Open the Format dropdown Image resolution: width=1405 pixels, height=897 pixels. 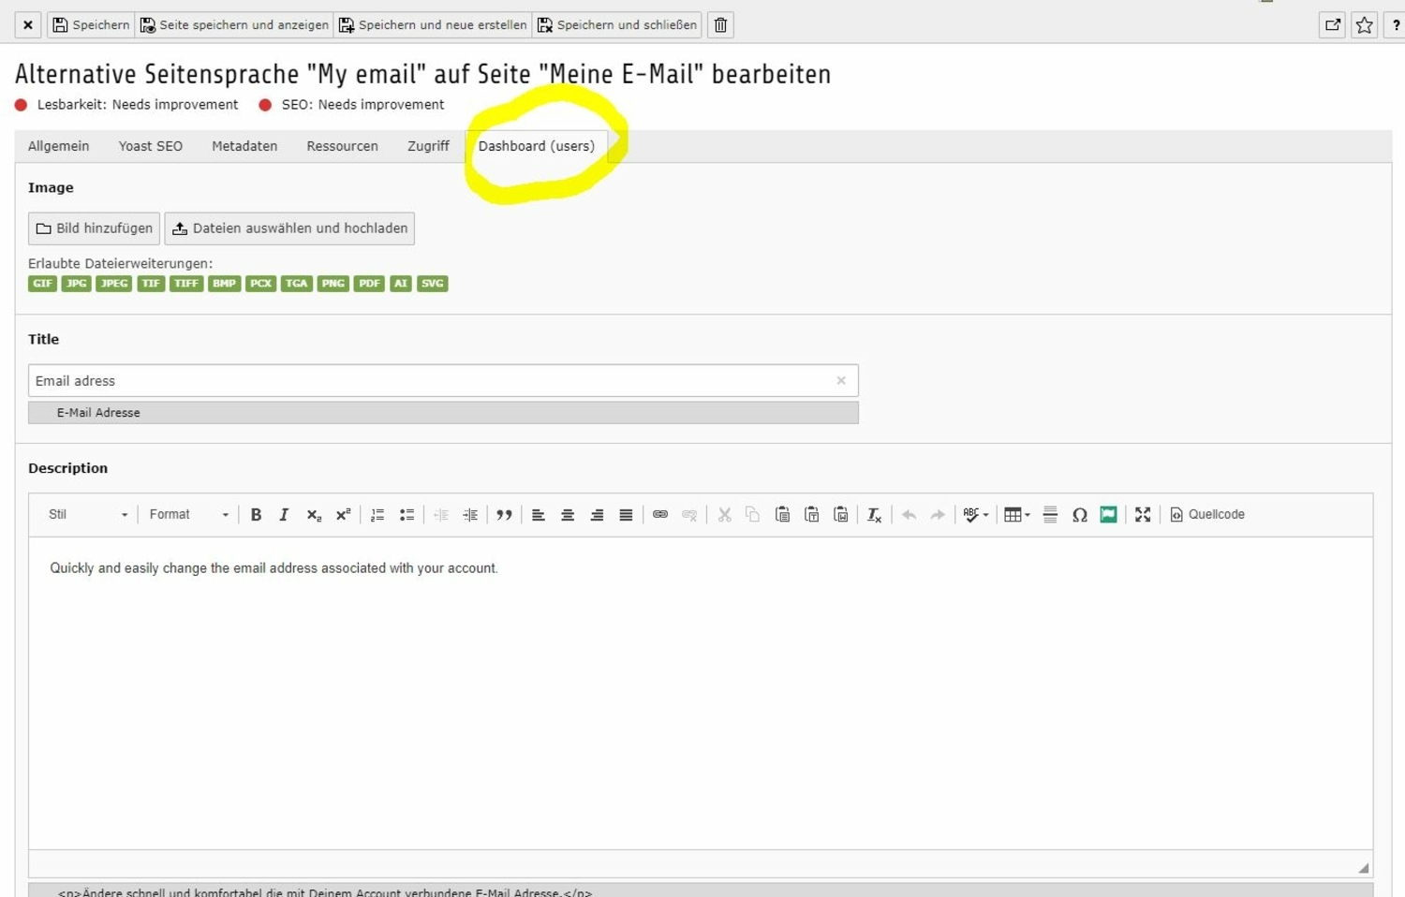(x=188, y=515)
